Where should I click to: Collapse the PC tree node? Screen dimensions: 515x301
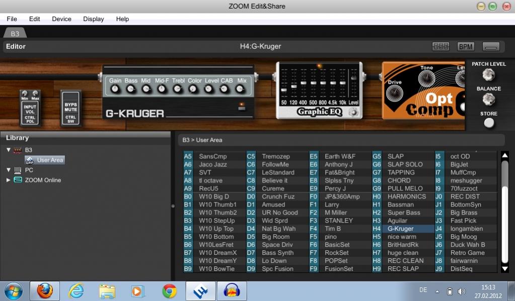coord(9,170)
